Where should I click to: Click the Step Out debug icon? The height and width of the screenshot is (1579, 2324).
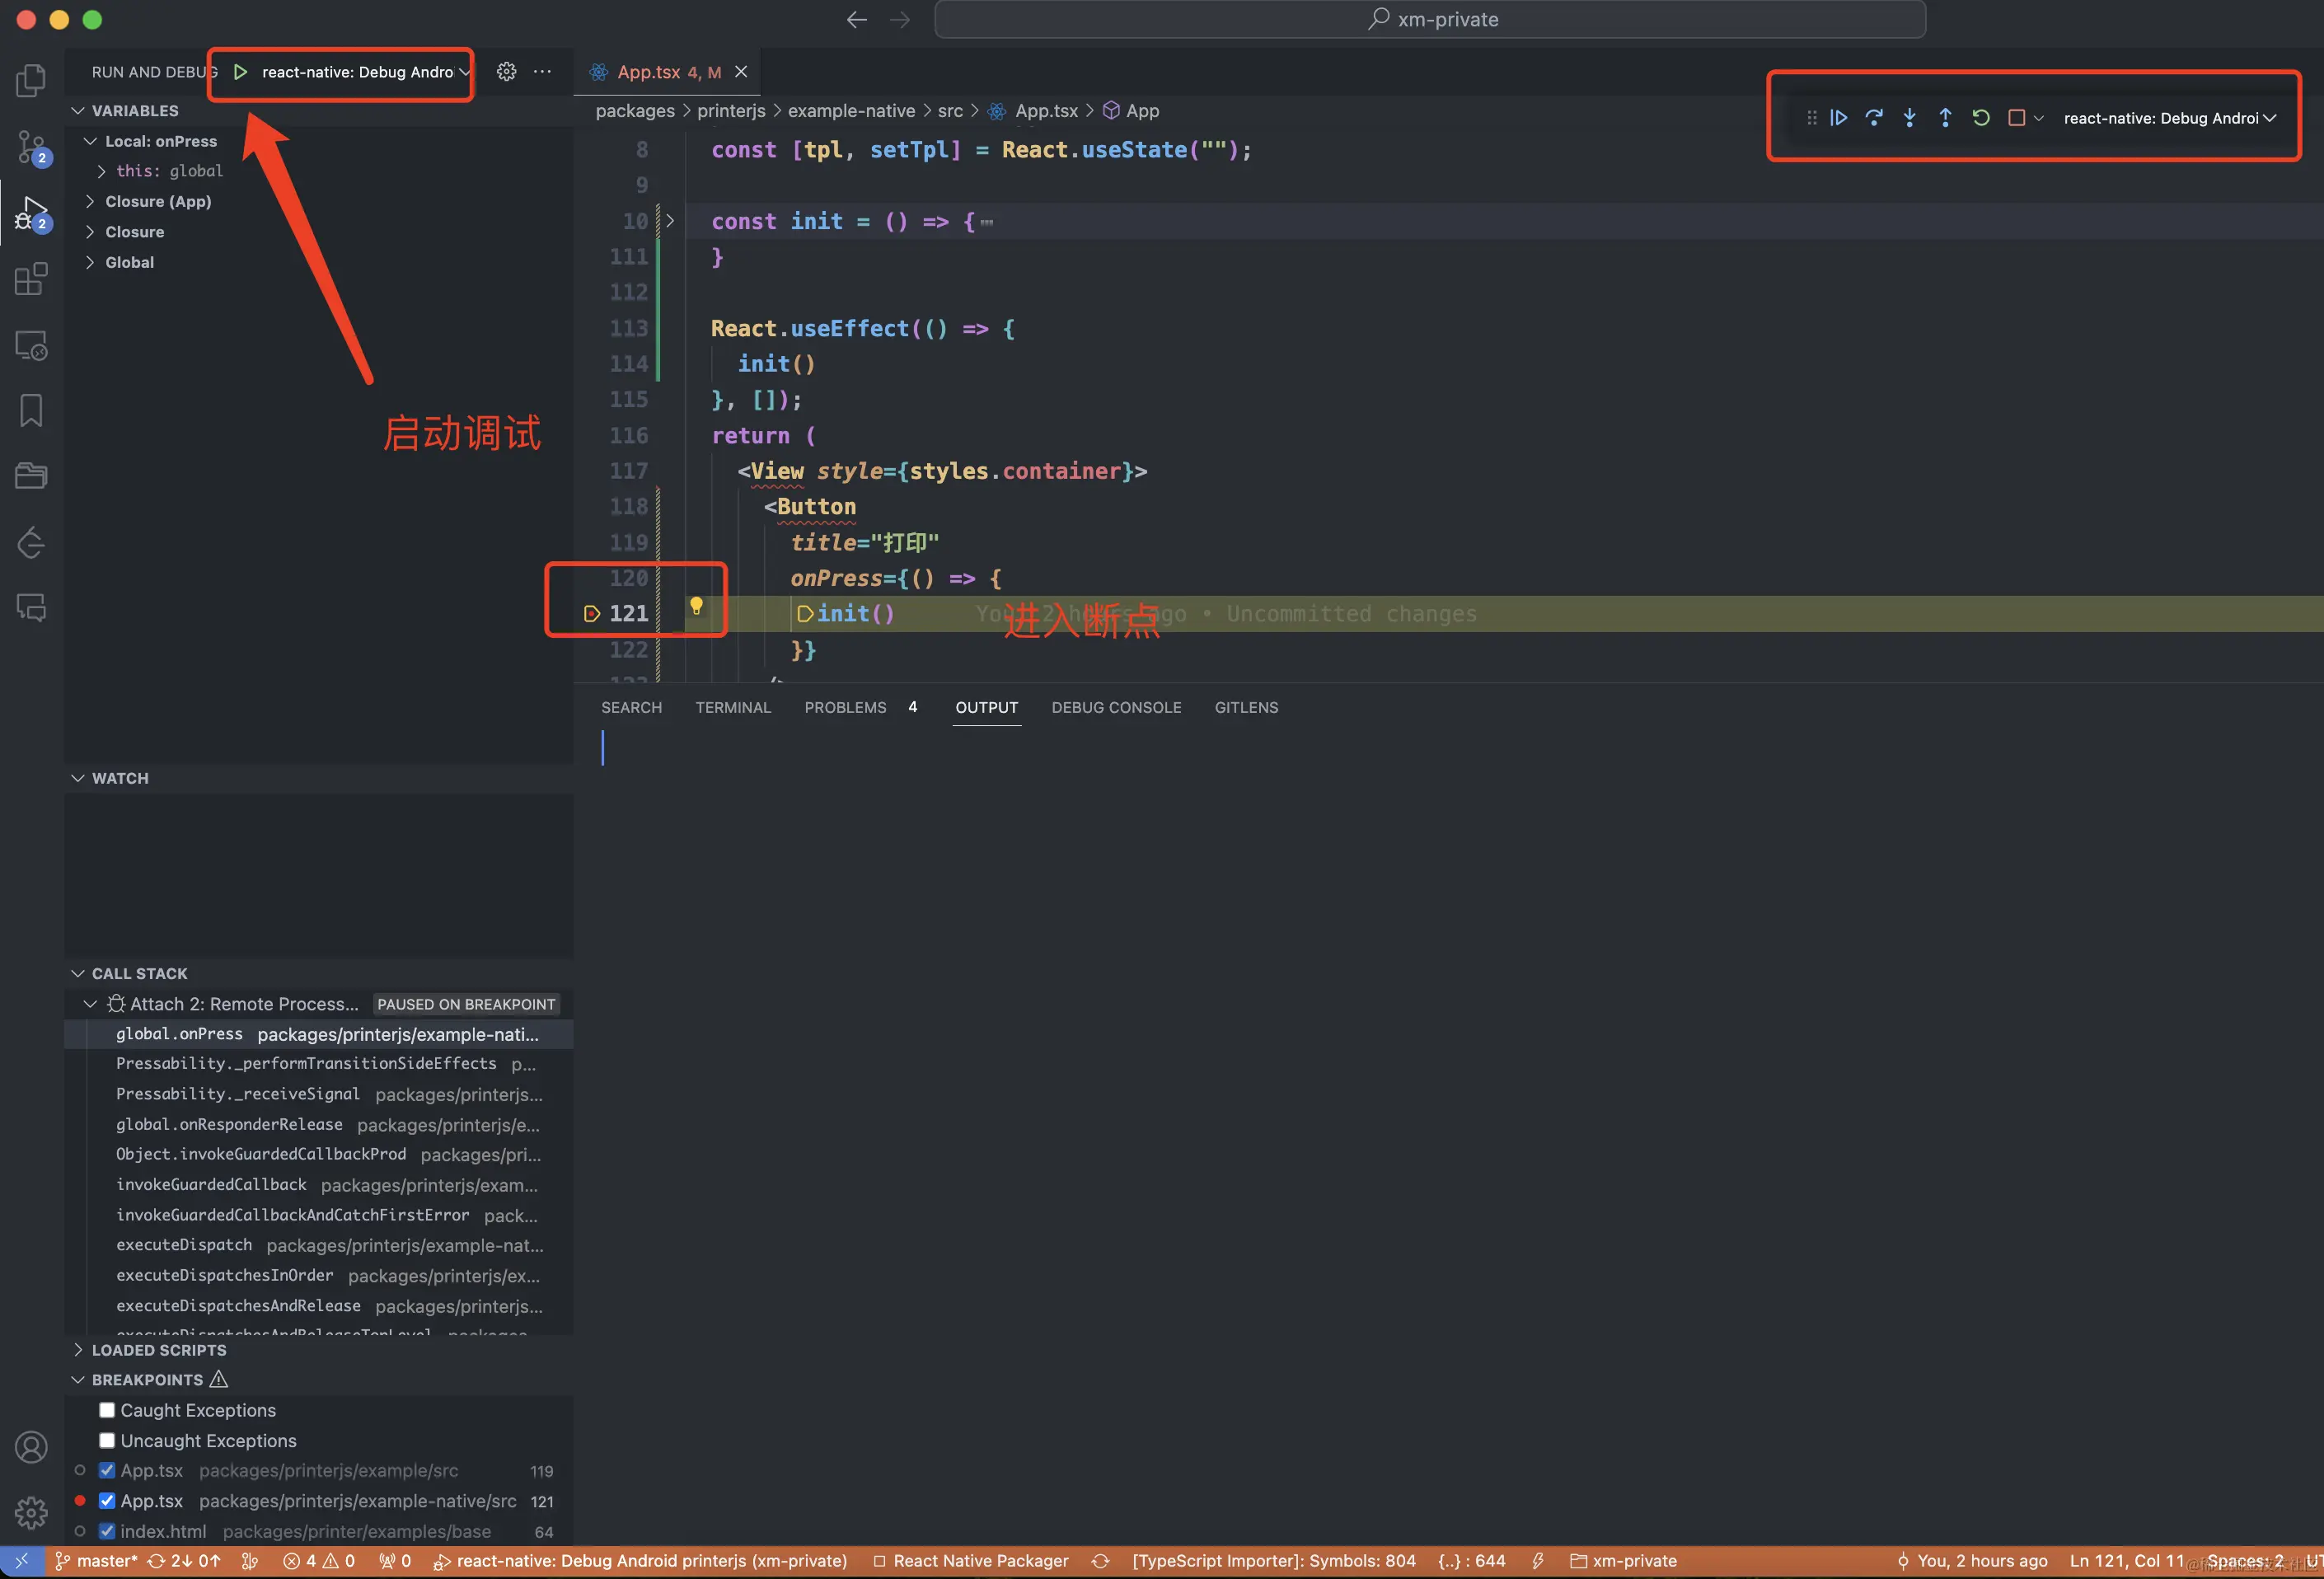[x=1945, y=118]
